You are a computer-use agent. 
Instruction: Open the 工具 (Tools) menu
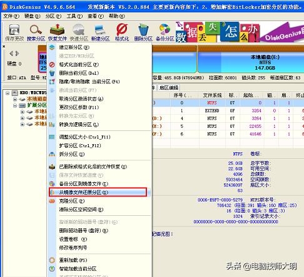coord(74,16)
